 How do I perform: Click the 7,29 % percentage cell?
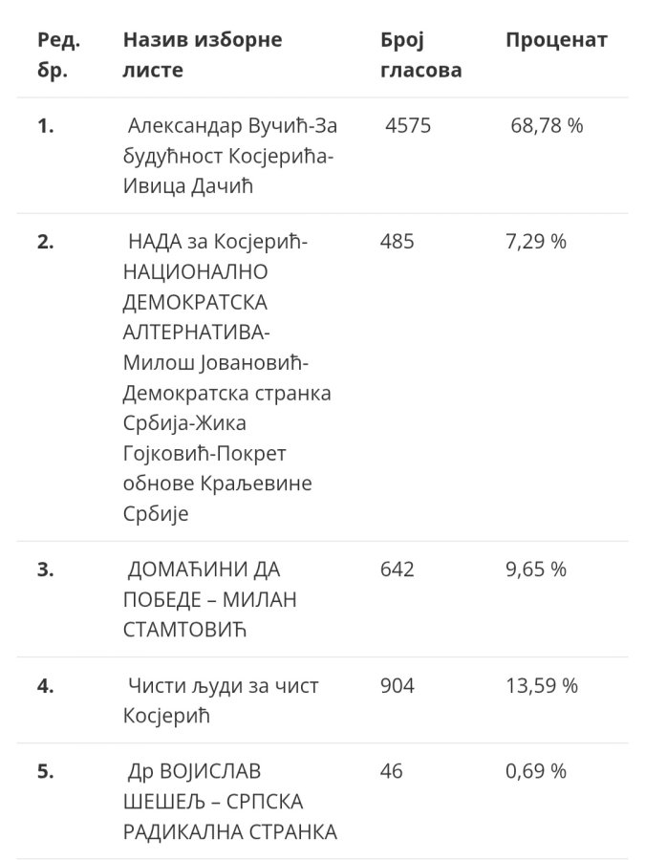[536, 242]
